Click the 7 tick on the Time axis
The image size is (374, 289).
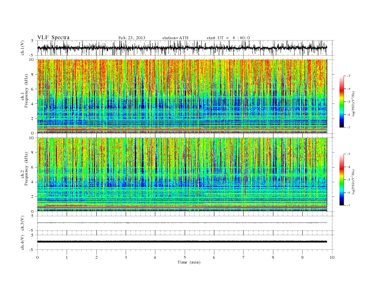[243, 257]
